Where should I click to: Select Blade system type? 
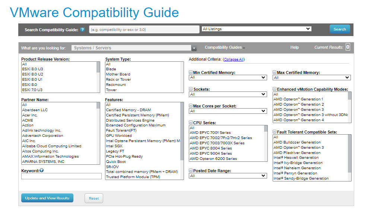(111, 69)
